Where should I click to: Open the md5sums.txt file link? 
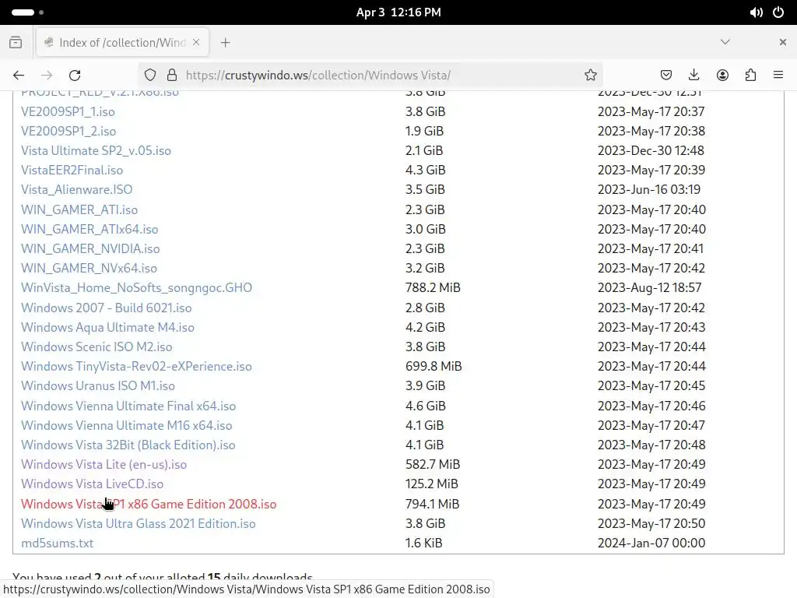(57, 543)
